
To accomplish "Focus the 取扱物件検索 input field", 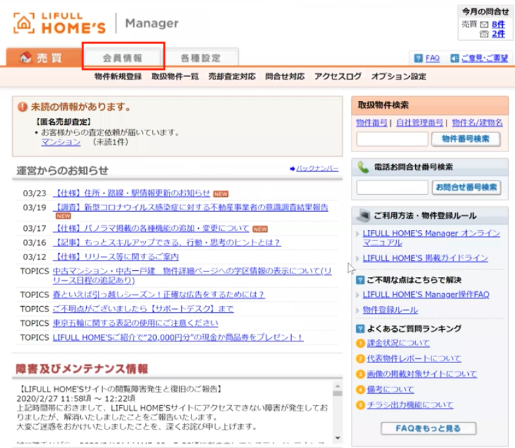I will [392, 139].
